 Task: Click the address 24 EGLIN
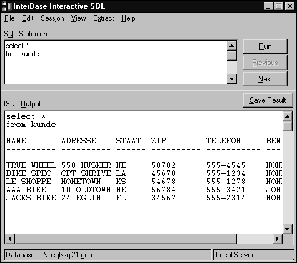point(81,198)
